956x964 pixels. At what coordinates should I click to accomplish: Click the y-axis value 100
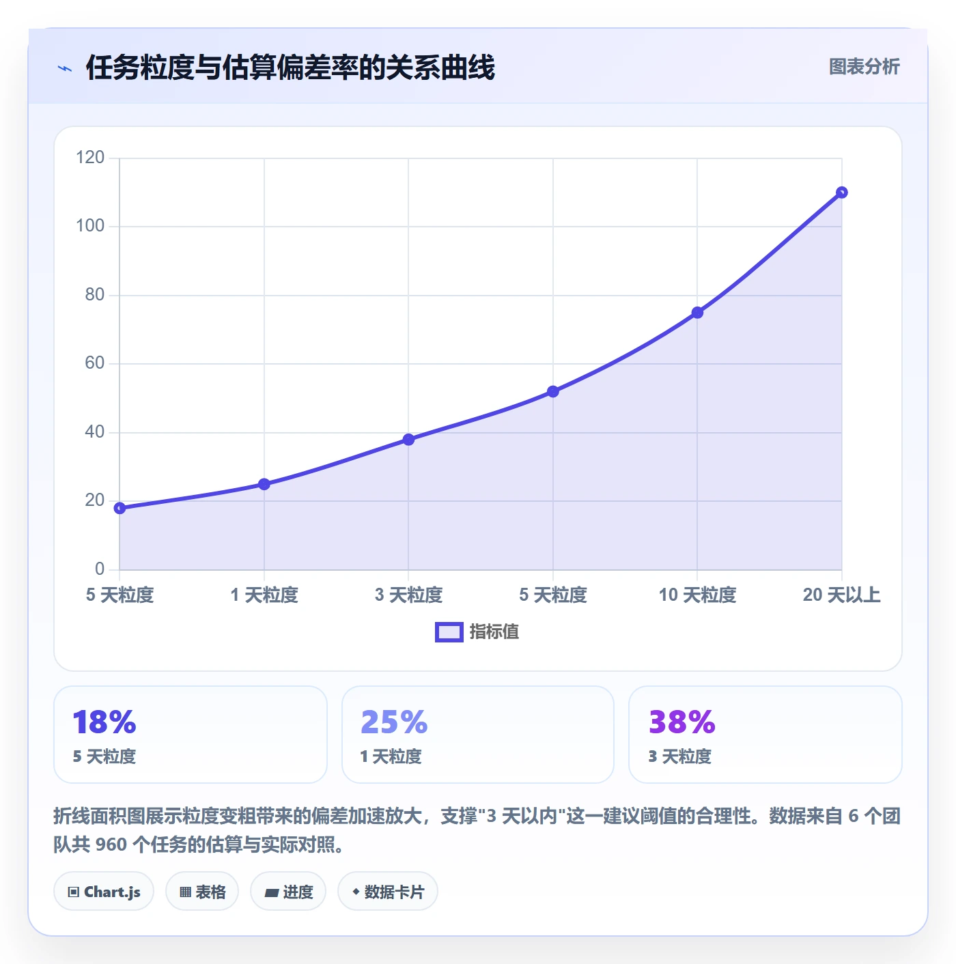(x=90, y=226)
